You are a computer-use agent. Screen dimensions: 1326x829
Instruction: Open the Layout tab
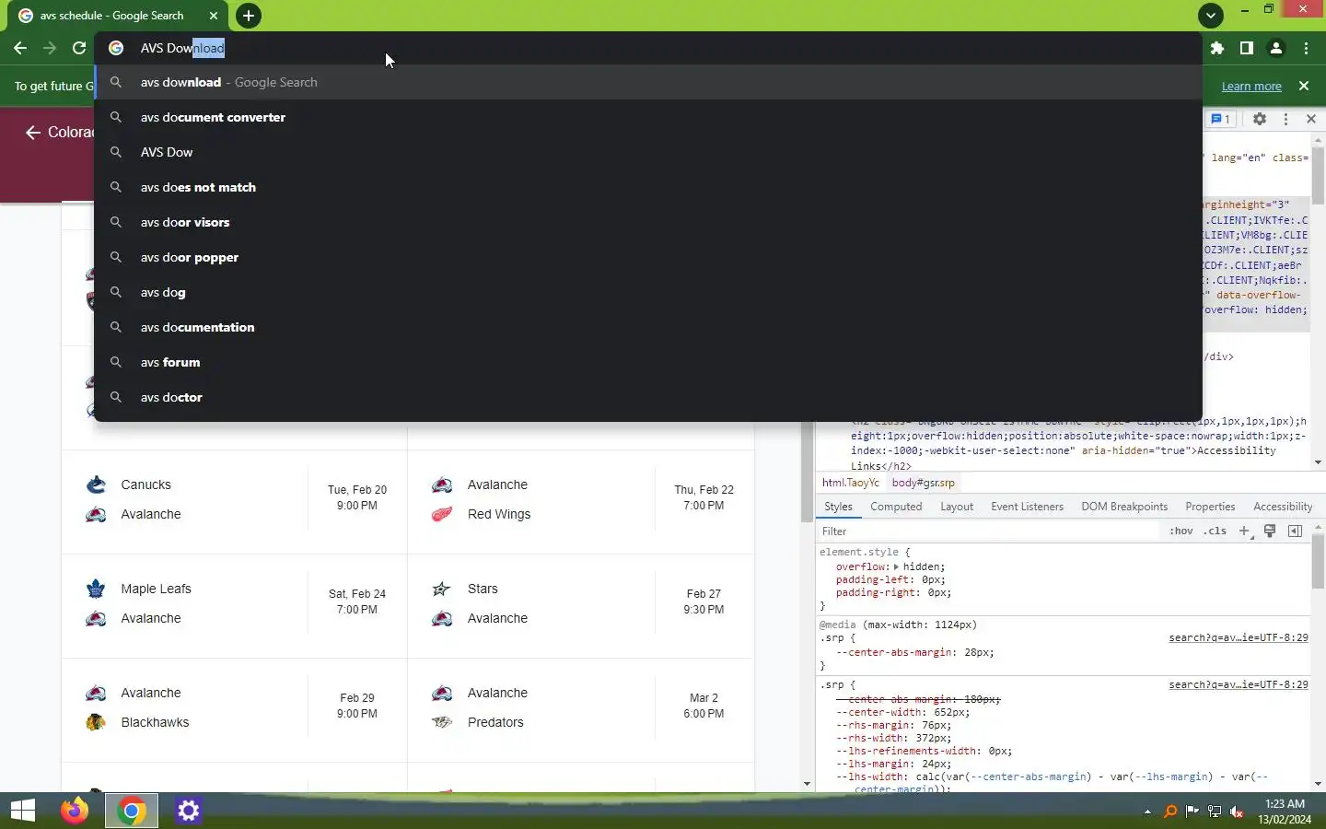(957, 507)
